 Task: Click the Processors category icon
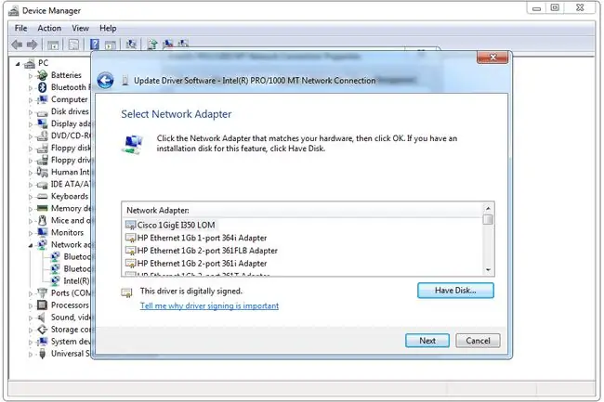click(43, 305)
